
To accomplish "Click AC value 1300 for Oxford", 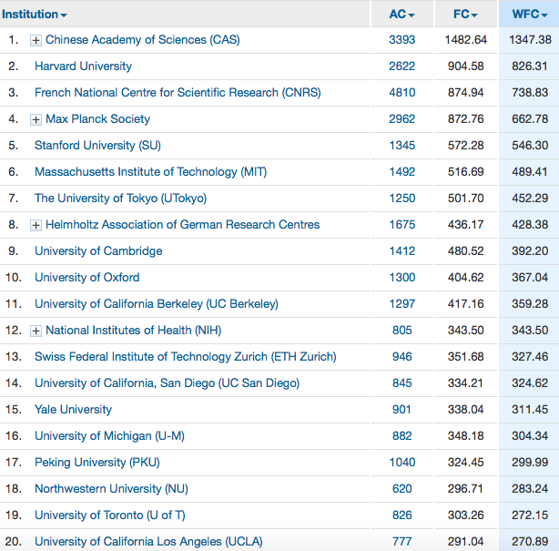I will tap(401, 277).
